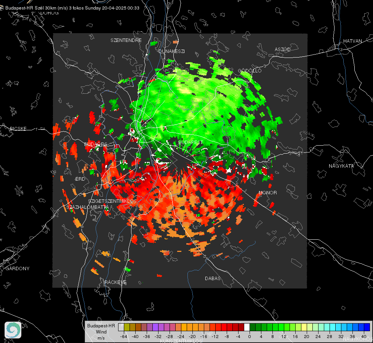Click the ASZOD town label
Image resolution: width=373 pixels, height=343 pixels.
pos(283,49)
